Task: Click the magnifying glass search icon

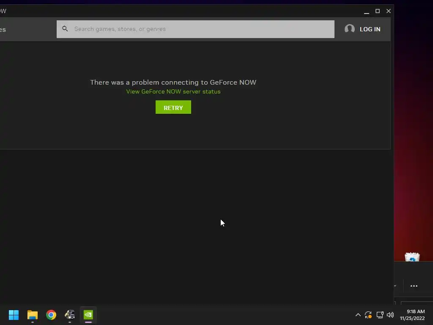Action: point(65,29)
